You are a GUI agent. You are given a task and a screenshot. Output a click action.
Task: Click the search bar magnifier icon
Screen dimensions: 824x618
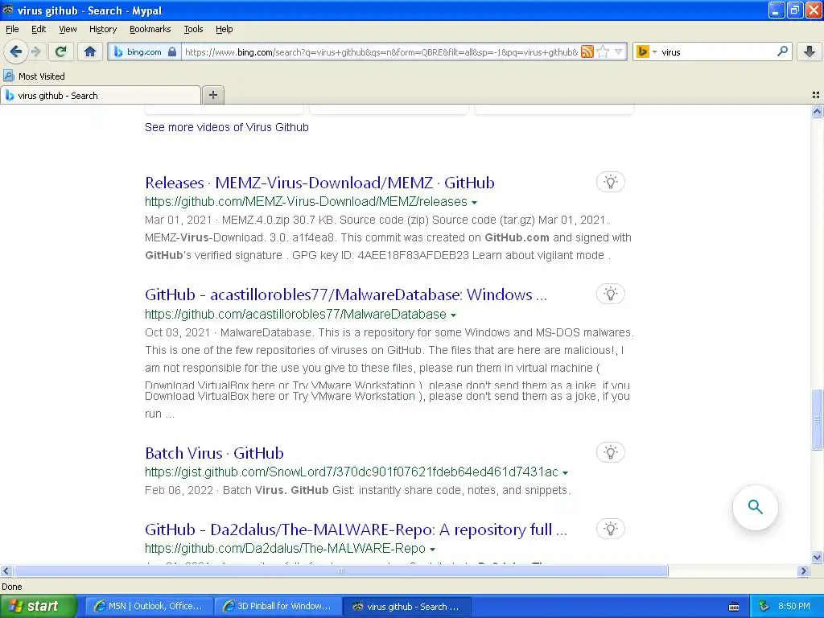[782, 51]
